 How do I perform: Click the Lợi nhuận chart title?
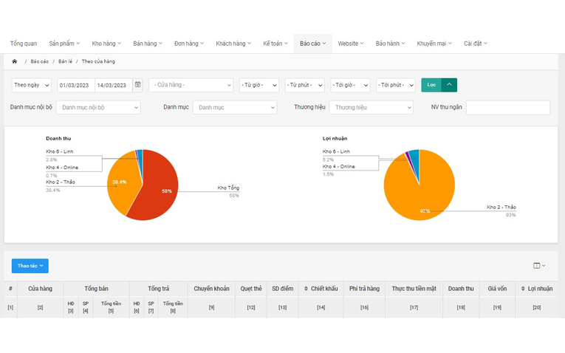point(335,138)
